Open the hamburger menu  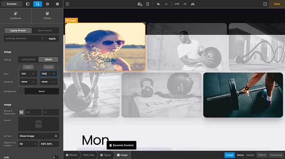coord(67,4)
